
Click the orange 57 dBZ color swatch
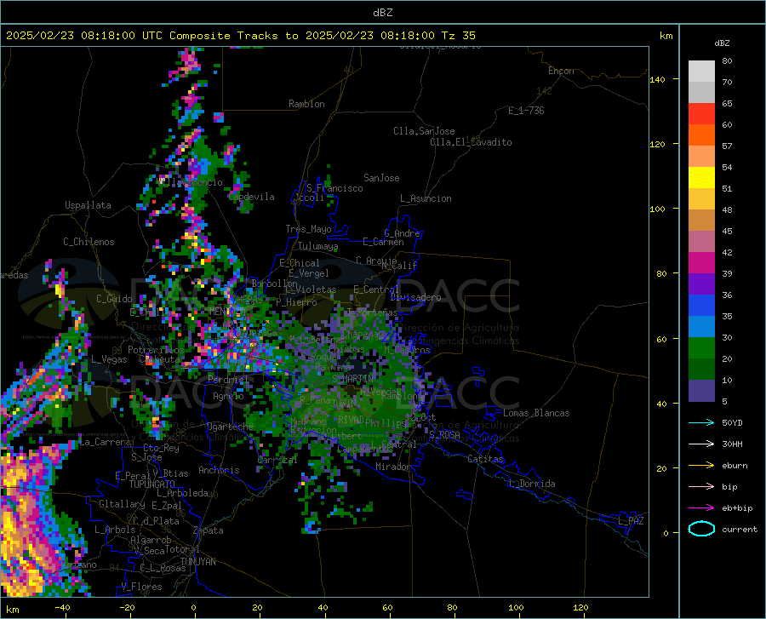(701, 135)
